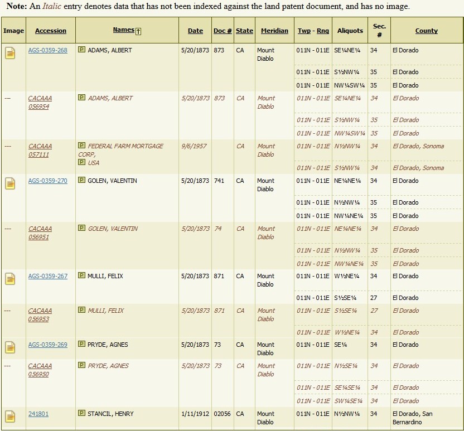Image resolution: width=464 pixels, height=431 pixels.
Task: Open accession 241801 link
Action: pyautogui.click(x=38, y=414)
